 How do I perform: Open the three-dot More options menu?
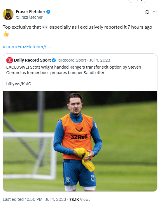coord(155,12)
